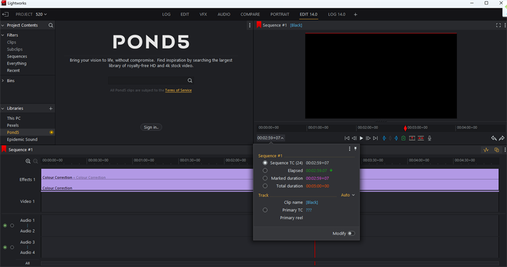Toggle audio waveform display on timeline
The width and height of the screenshot is (507, 267).
(486, 150)
